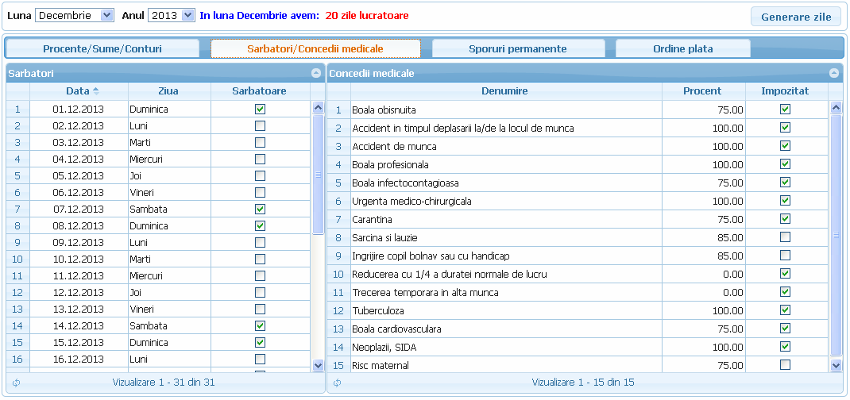This screenshot has width=850, height=400.
Task: Collapse the Sarbatori panel with its arrow icon
Action: 315,73
